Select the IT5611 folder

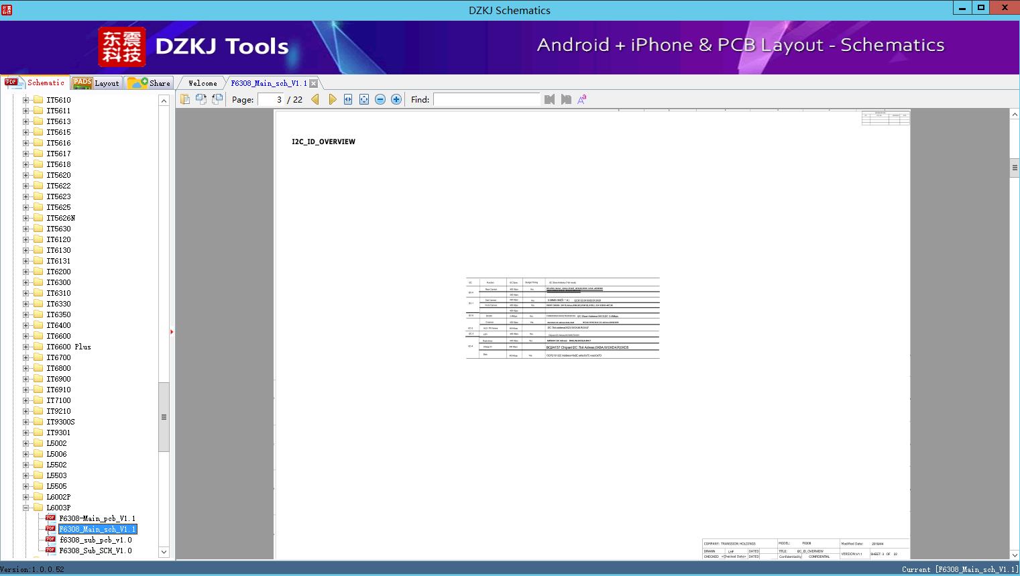[x=58, y=111]
